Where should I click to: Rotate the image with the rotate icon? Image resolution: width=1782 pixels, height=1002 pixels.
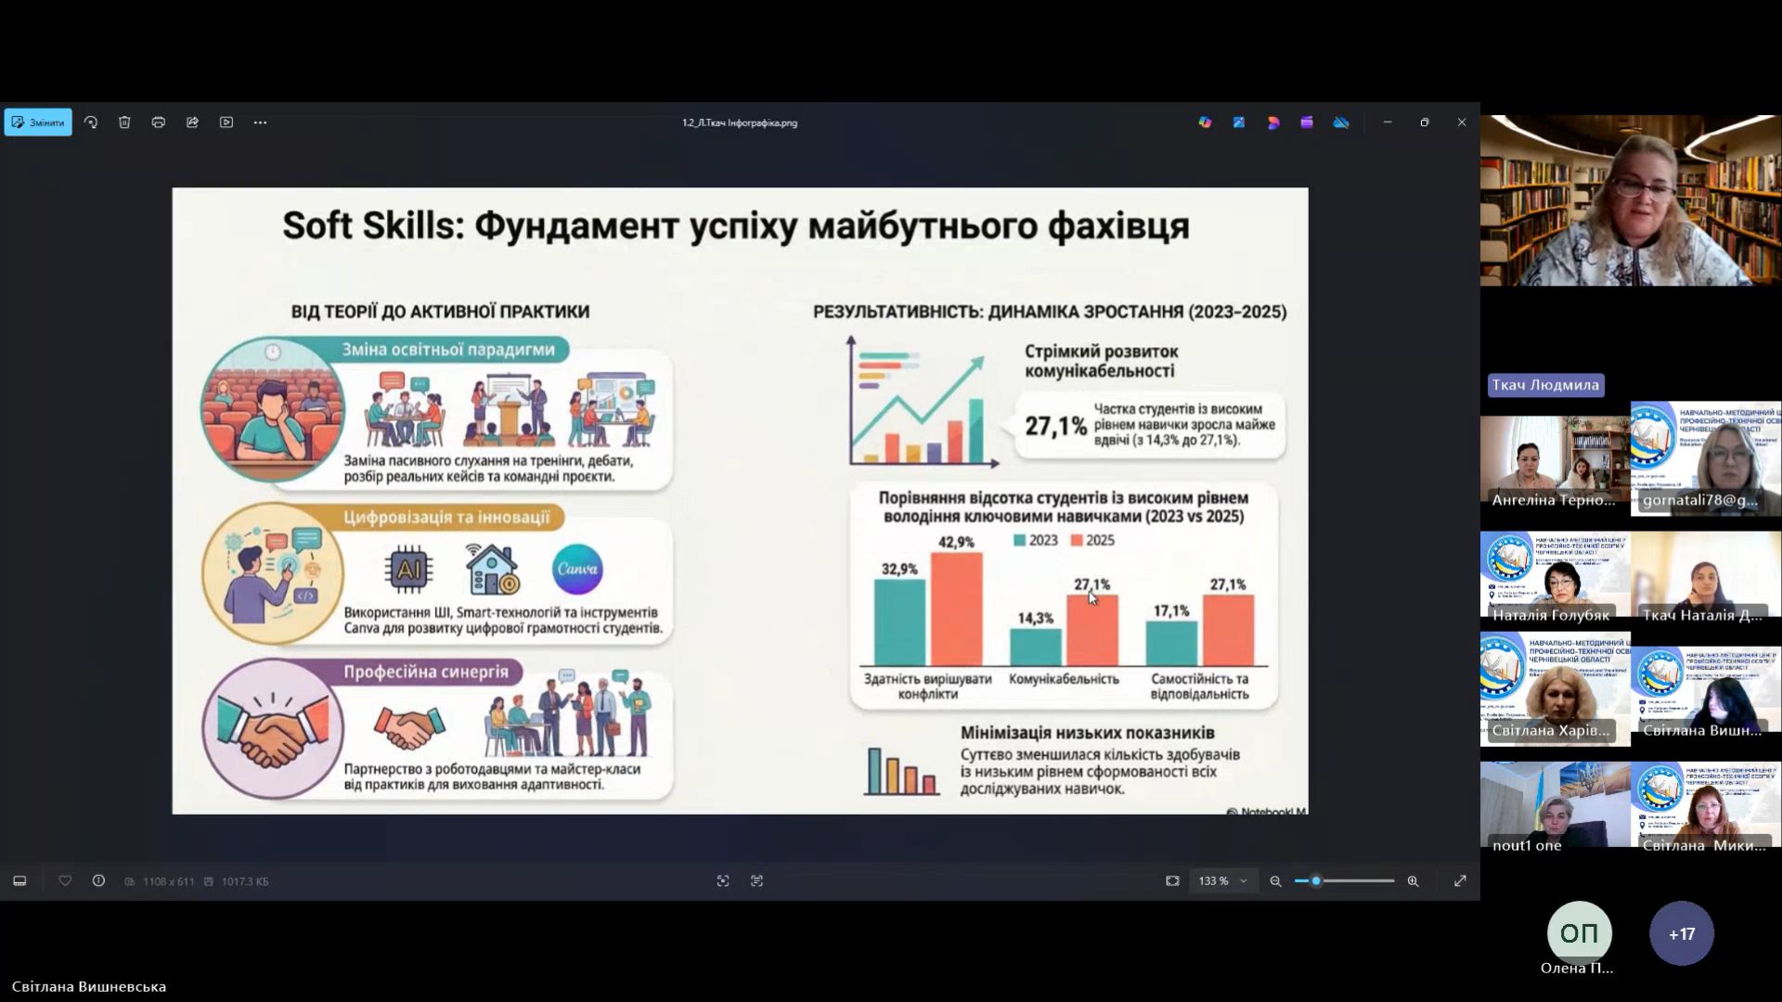pyautogui.click(x=91, y=122)
